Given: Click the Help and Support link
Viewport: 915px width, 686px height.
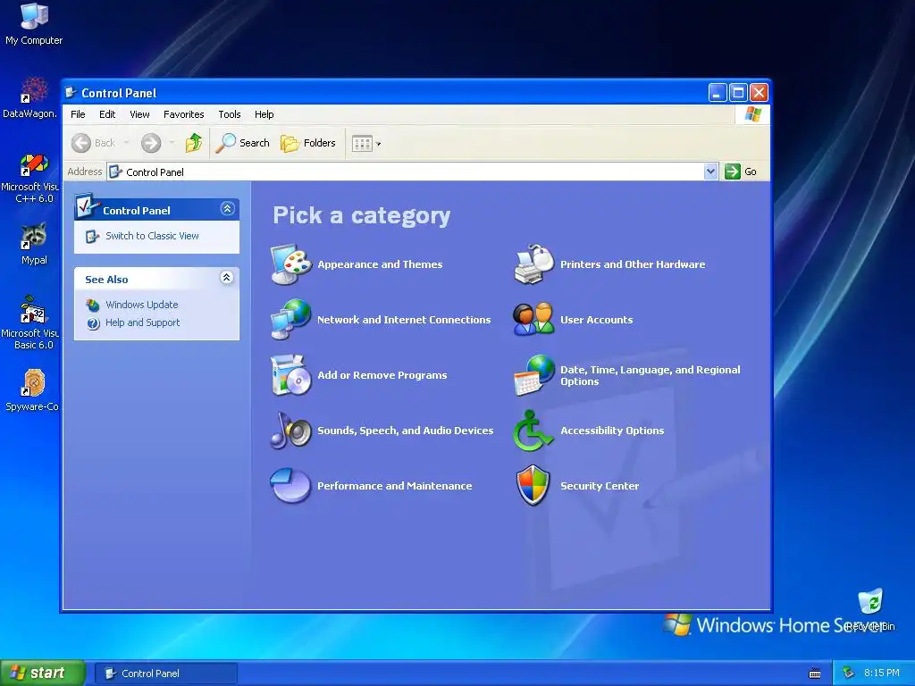Looking at the screenshot, I should [x=142, y=322].
